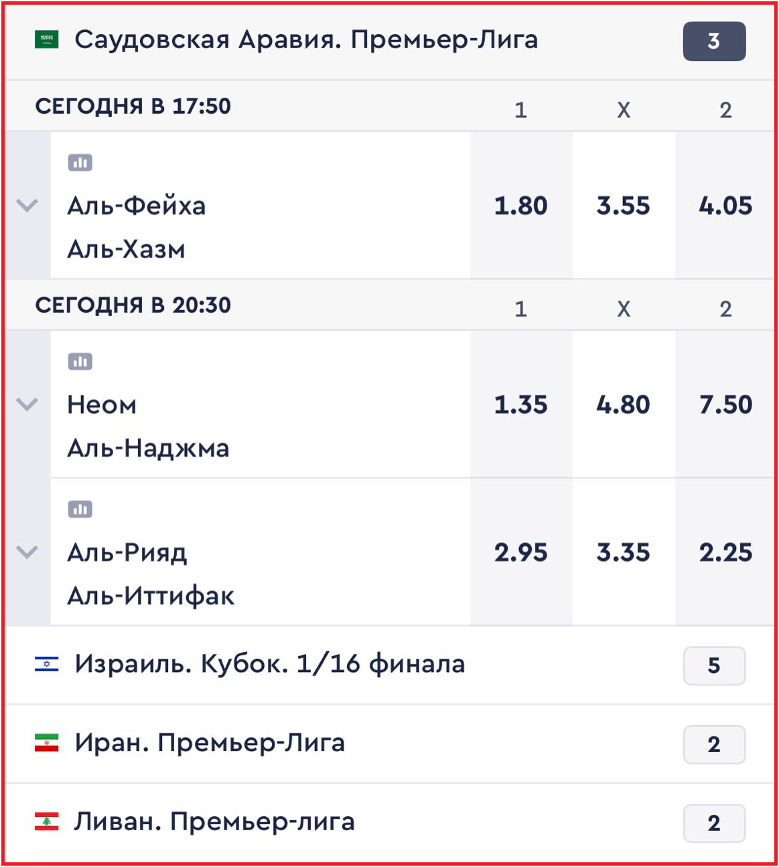Viewport: 779px width, 867px height.
Task: Expand the Аль-Фейха vs Аль-Хазм match
Action: click(27, 206)
